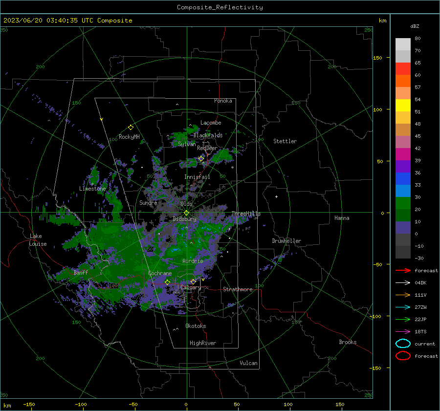Click the magenta 18TS arrow legend icon
This screenshot has width=440, height=411.
tap(403, 332)
